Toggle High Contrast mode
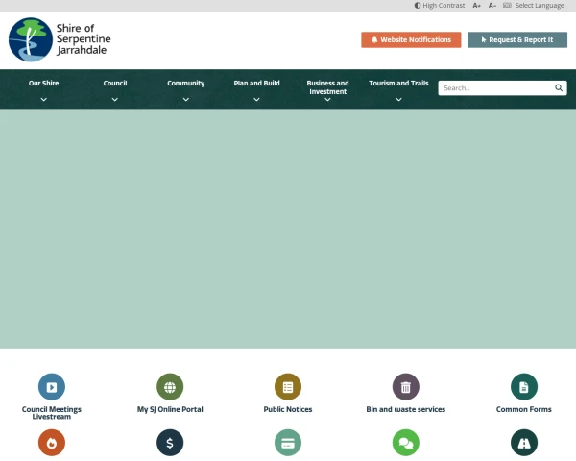576x461 pixels. click(x=440, y=6)
